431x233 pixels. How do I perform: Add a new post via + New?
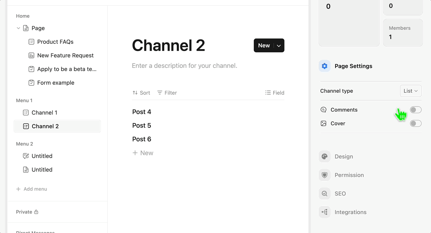(143, 153)
